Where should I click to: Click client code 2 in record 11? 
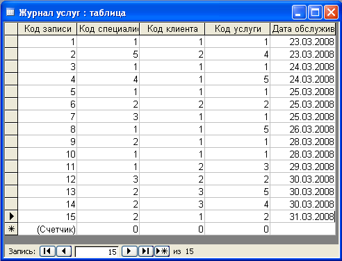[172, 167]
